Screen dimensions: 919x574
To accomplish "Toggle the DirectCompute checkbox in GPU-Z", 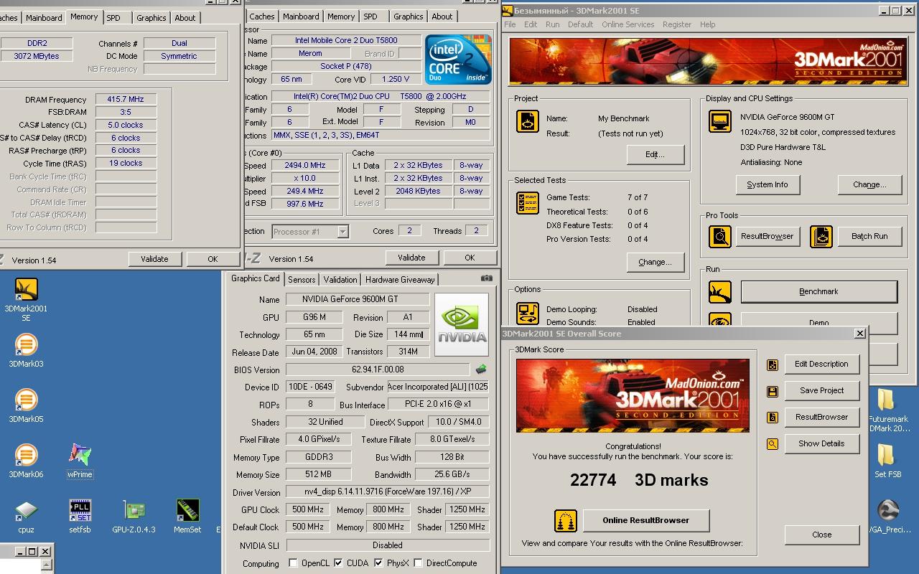I will (418, 563).
